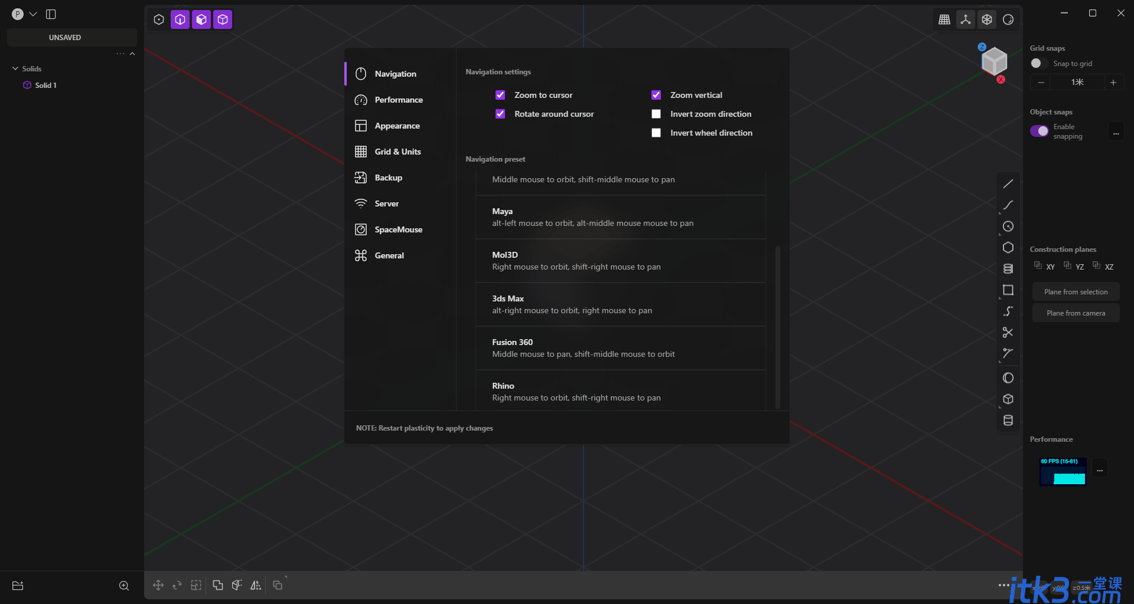Increase grid snap size with plus
The image size is (1134, 604).
(x=1113, y=83)
